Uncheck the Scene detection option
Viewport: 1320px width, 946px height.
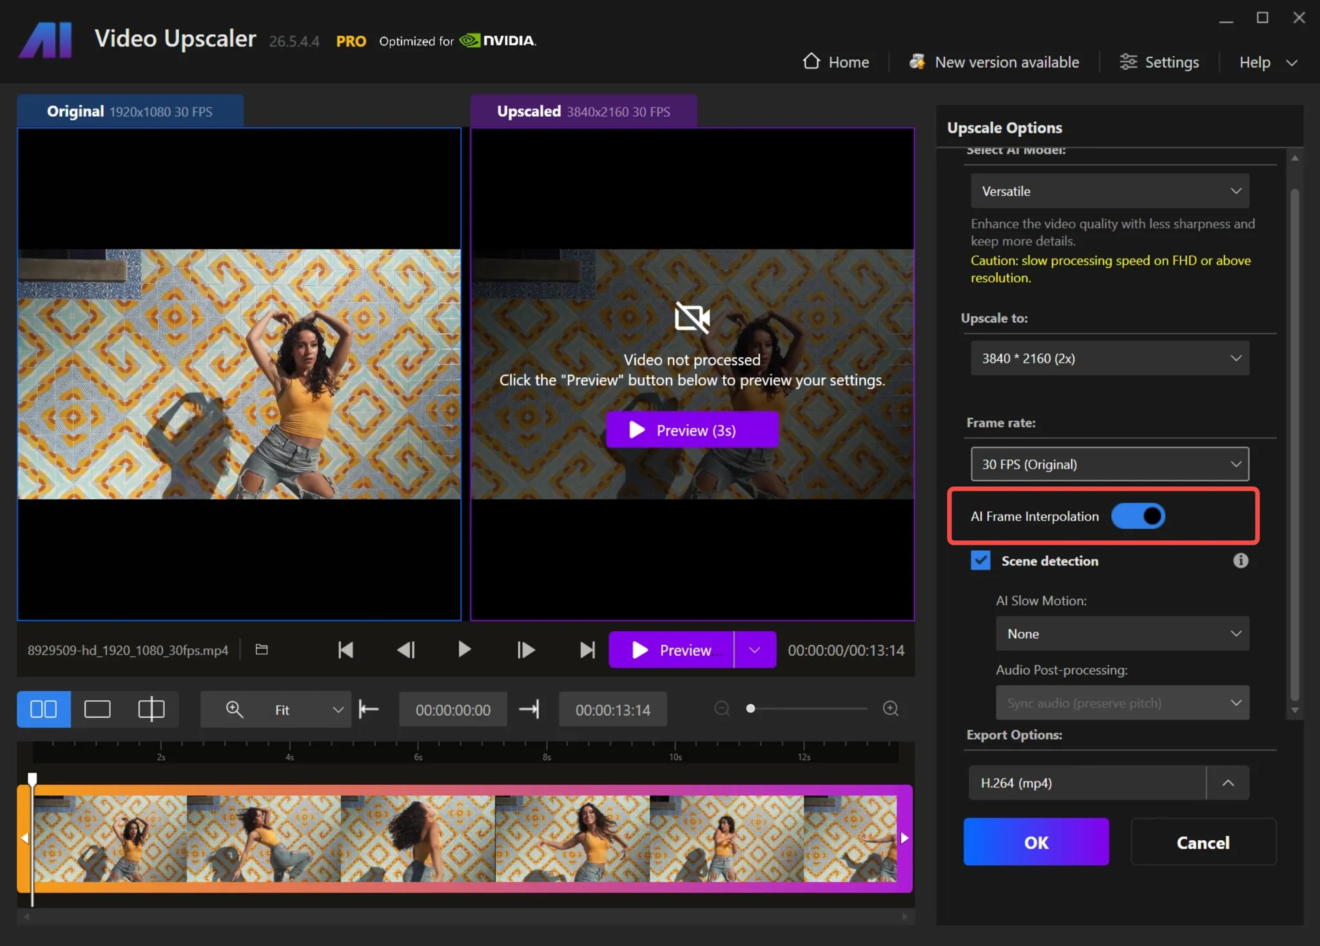980,560
